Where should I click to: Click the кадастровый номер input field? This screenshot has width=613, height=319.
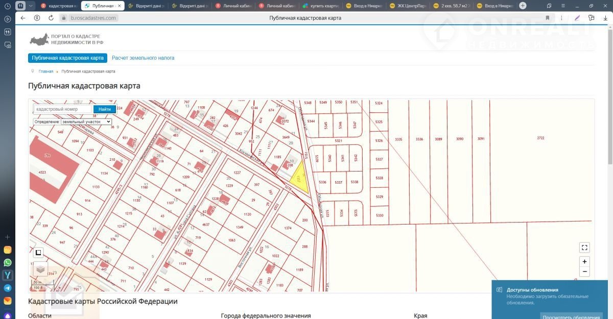click(x=63, y=109)
